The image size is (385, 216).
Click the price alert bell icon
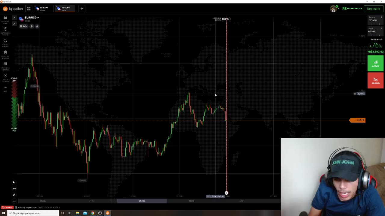32,26
